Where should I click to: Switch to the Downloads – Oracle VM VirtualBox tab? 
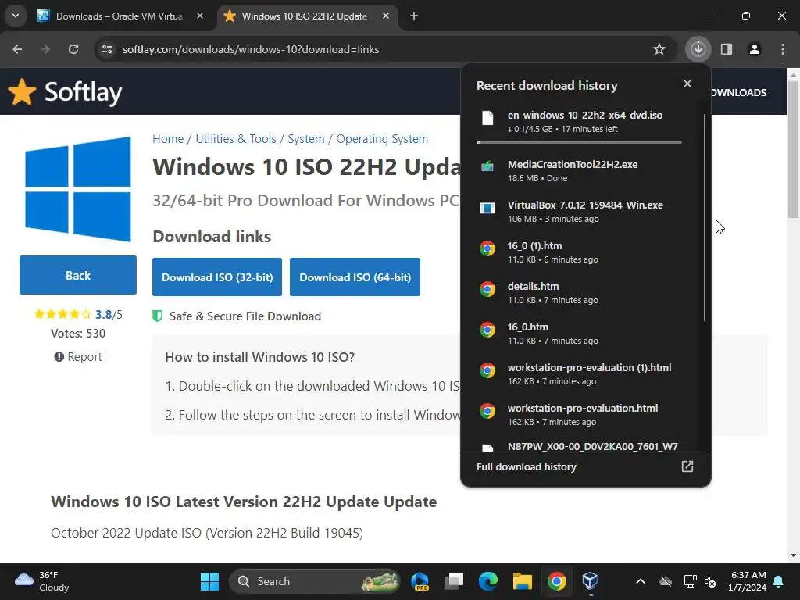(121, 16)
